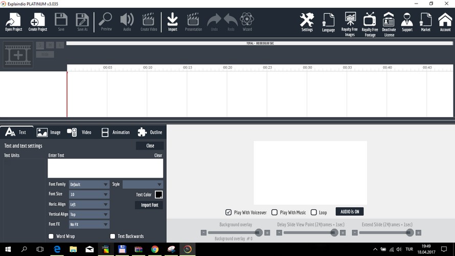This screenshot has height=256, width=455.
Task: Click the Create Video clapperboard icon
Action: pos(149,22)
